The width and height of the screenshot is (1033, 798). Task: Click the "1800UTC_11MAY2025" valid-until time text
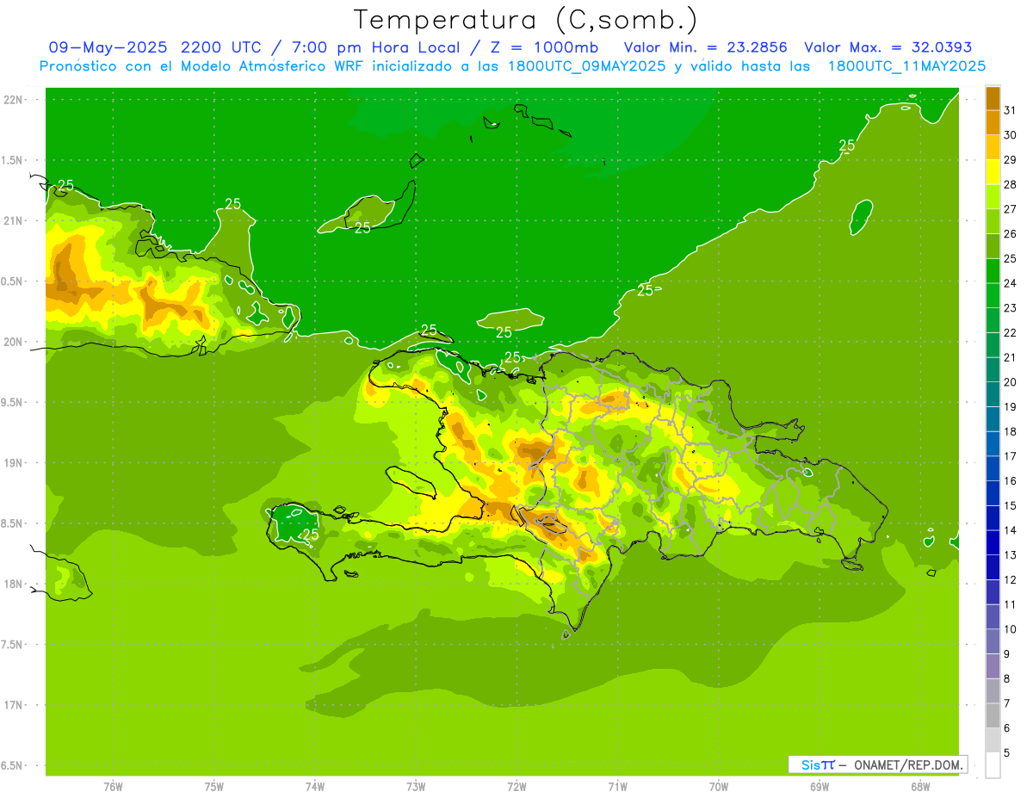click(906, 66)
